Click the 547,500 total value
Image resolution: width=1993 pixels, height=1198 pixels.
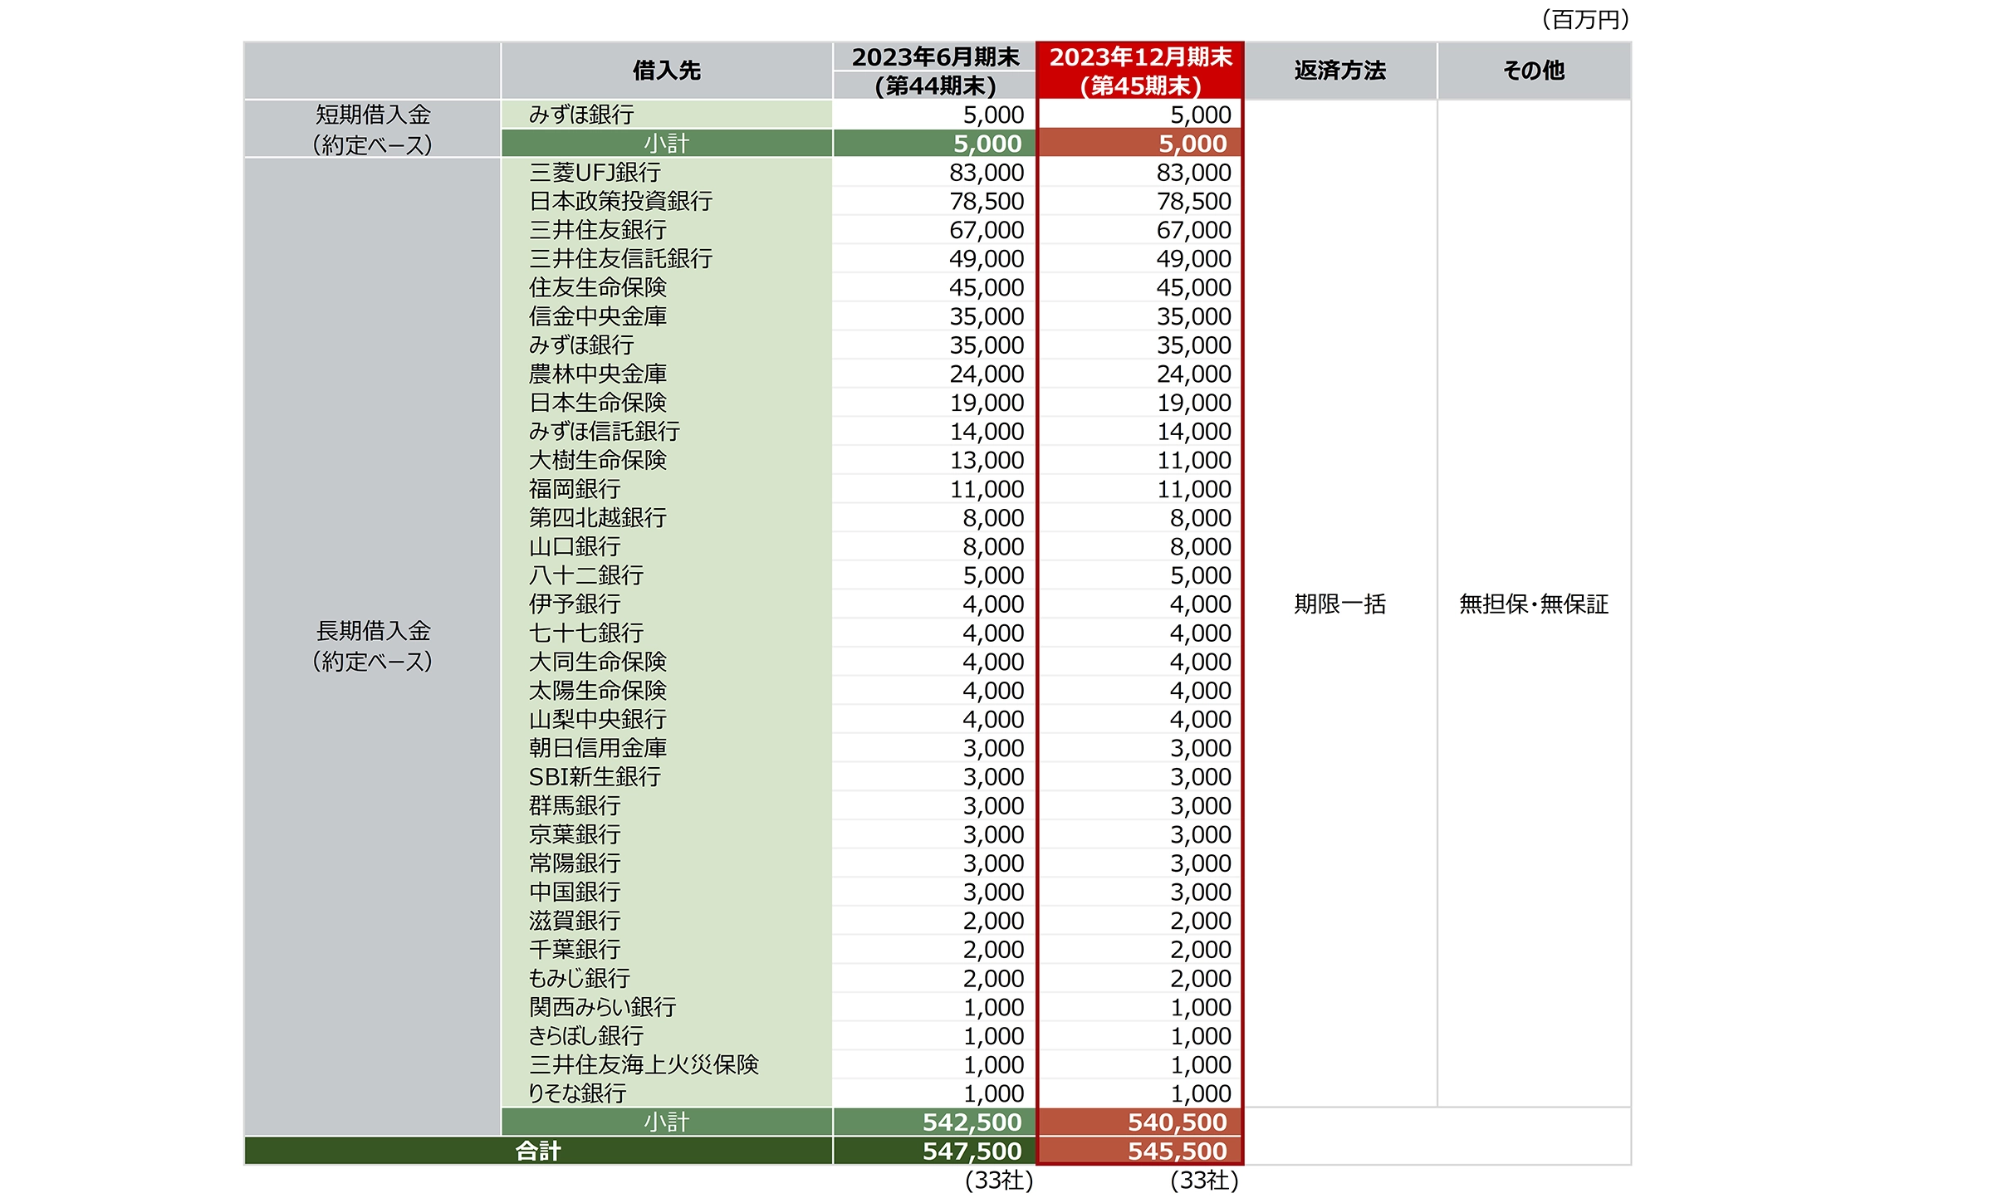pos(972,1152)
